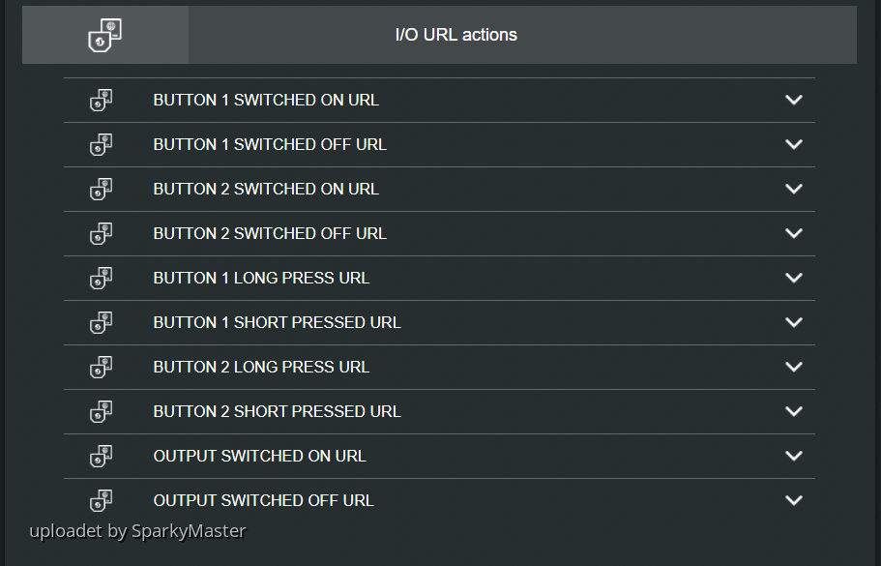The width and height of the screenshot is (881, 566).
Task: Expand chevron for BUTTON 1 SWITCHED ON URL
Action: point(794,100)
